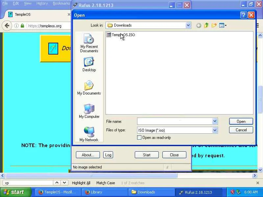This screenshot has height=197, width=263.
Task: Enable Open as read-only checkbox
Action: pyautogui.click(x=139, y=138)
